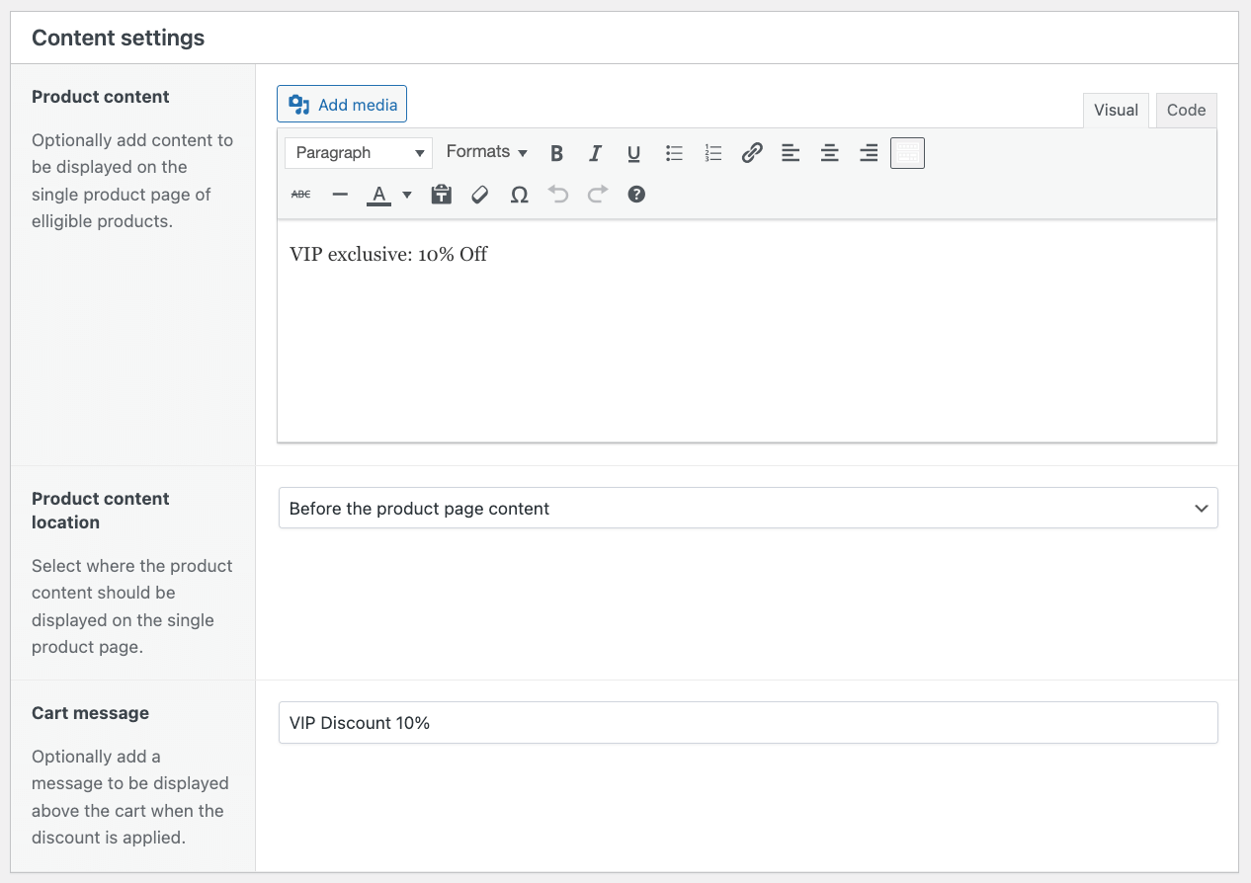Undo the last editor change
The width and height of the screenshot is (1251, 883).
pyautogui.click(x=557, y=194)
